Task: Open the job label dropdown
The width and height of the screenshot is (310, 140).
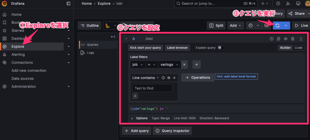Action: click(x=138, y=65)
